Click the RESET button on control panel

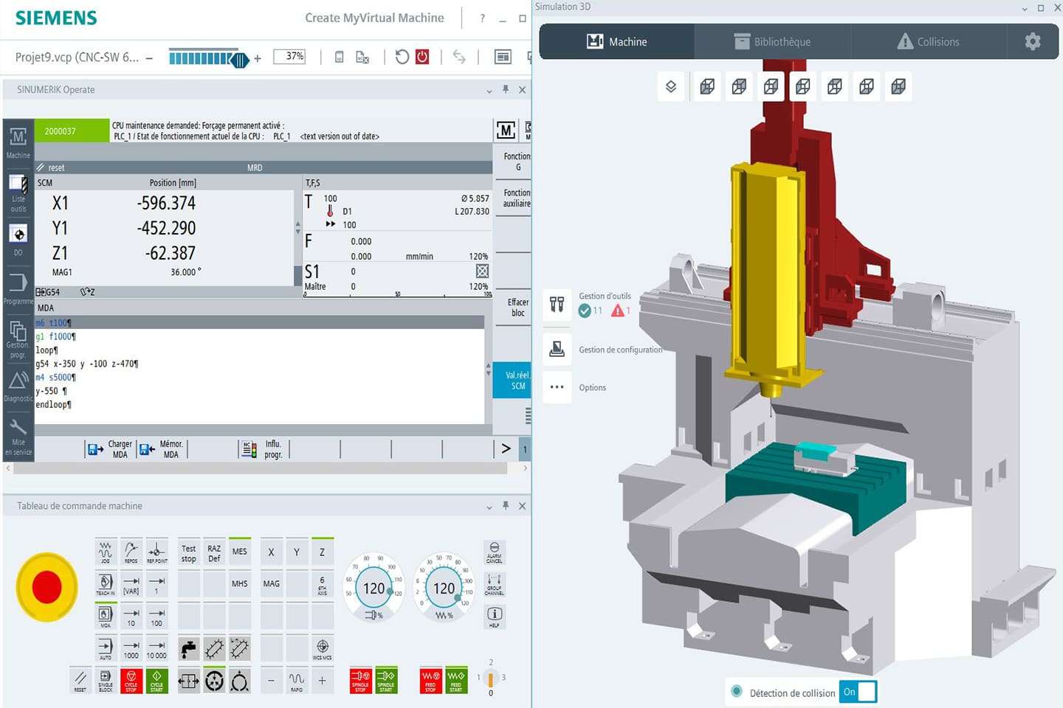pos(80,680)
